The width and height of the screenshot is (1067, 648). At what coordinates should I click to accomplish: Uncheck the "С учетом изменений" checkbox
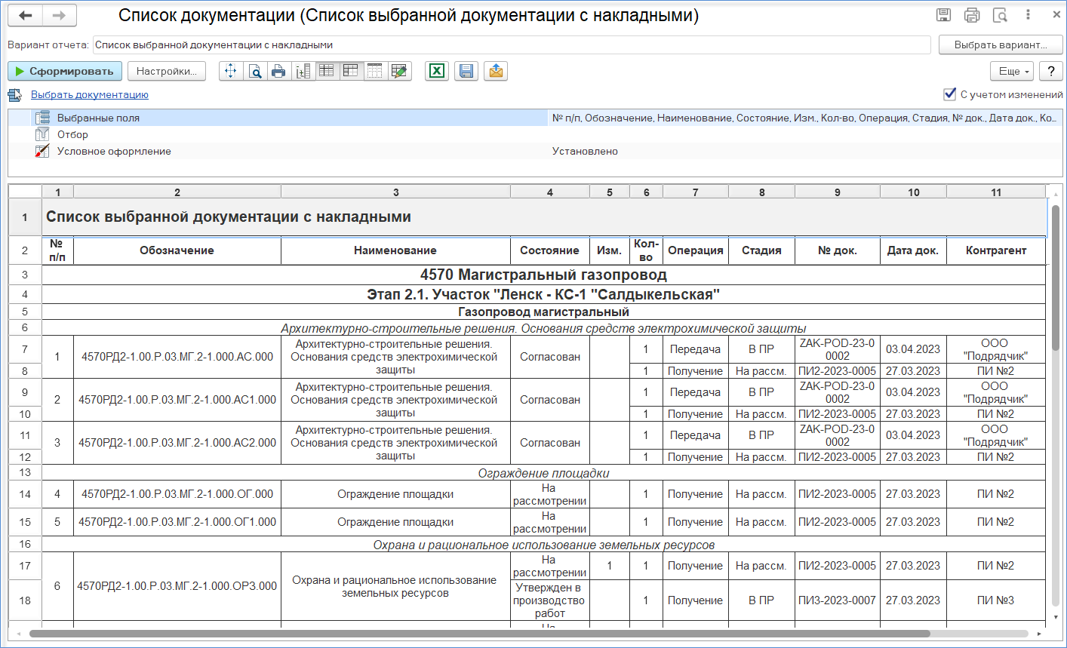[950, 94]
